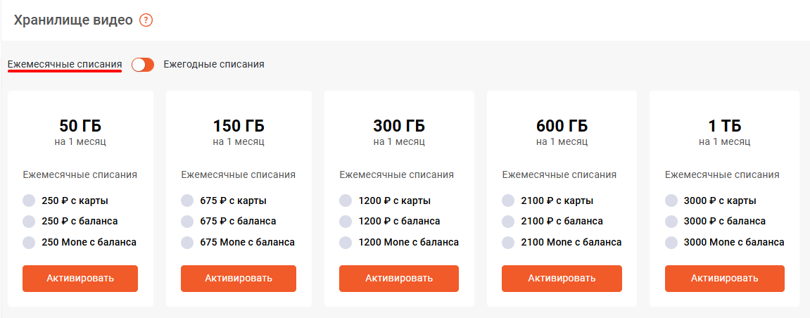810x318 pixels.
Task: Toggle monthly/yearly billing switch
Action: tap(143, 64)
